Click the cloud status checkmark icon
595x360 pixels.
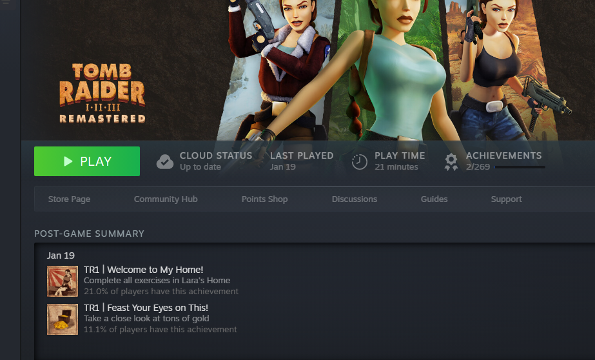coord(165,162)
